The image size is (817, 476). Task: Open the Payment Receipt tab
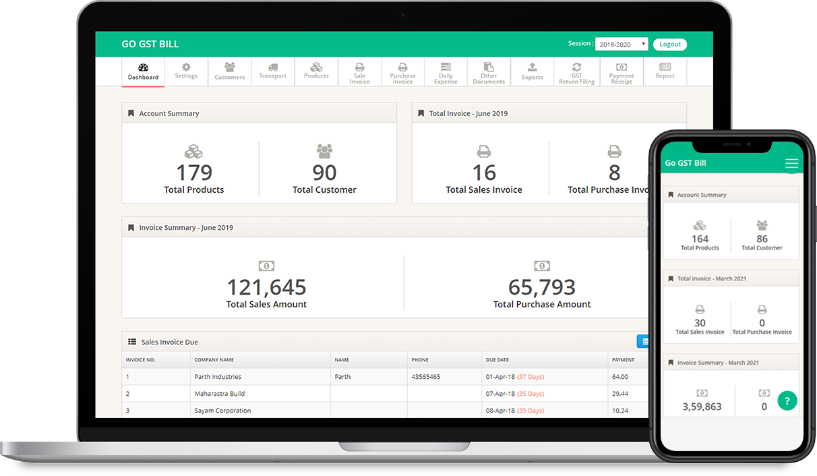tap(621, 72)
